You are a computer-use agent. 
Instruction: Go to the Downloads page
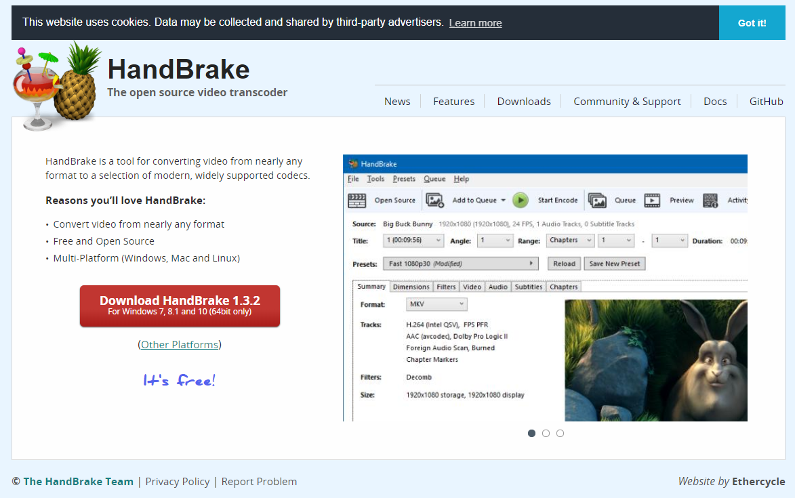pyautogui.click(x=524, y=102)
